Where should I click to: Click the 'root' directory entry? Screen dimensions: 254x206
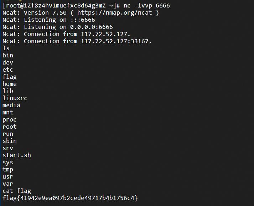[x=10, y=127]
